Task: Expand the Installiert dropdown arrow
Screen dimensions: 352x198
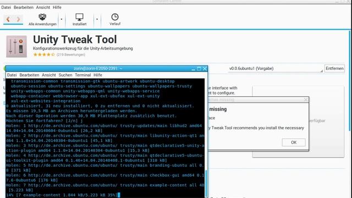Action: tap(97, 19)
